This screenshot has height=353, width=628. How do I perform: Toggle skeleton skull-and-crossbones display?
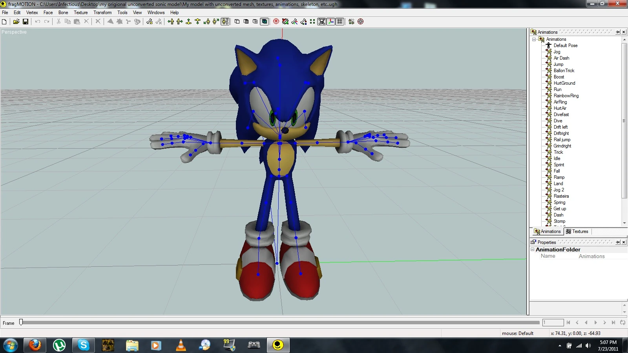click(x=322, y=22)
